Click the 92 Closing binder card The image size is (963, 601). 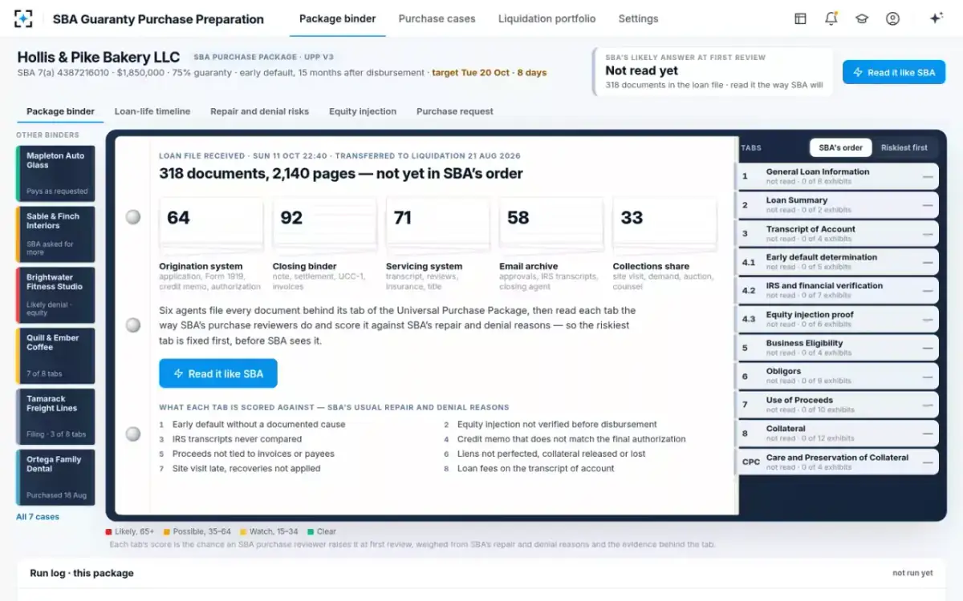pyautogui.click(x=324, y=245)
